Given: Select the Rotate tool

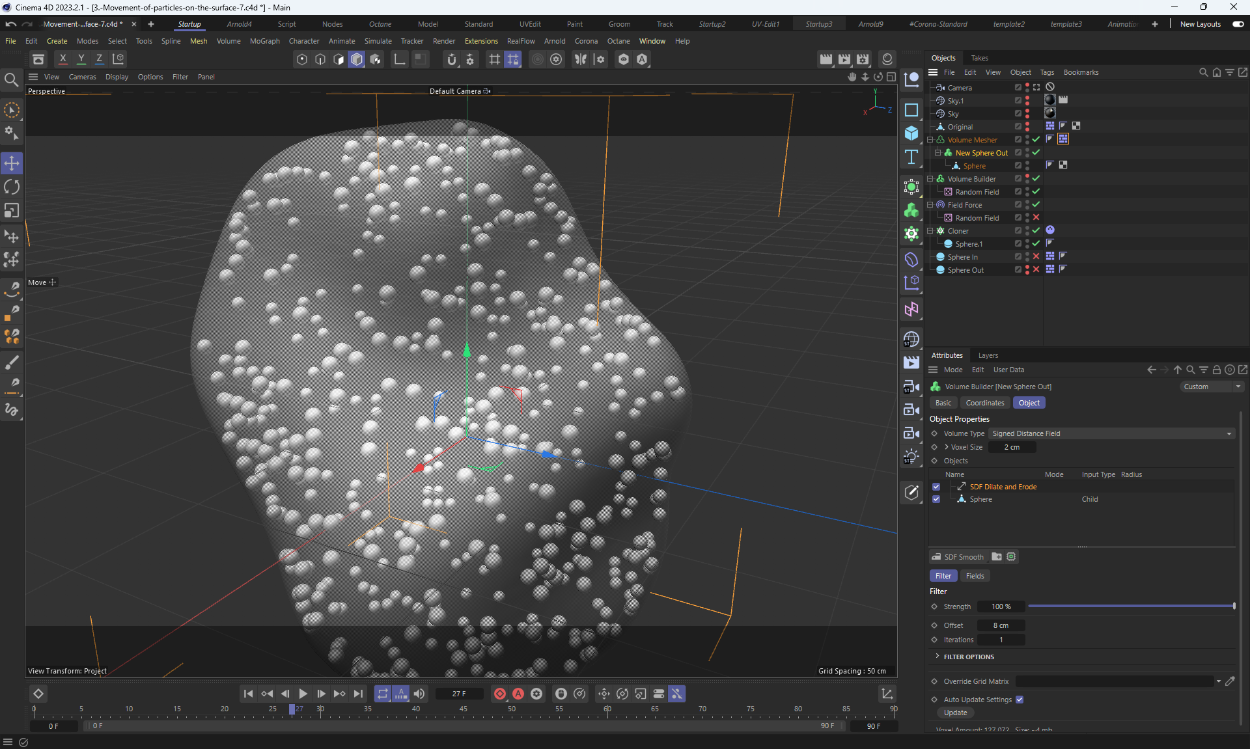Looking at the screenshot, I should [x=12, y=187].
